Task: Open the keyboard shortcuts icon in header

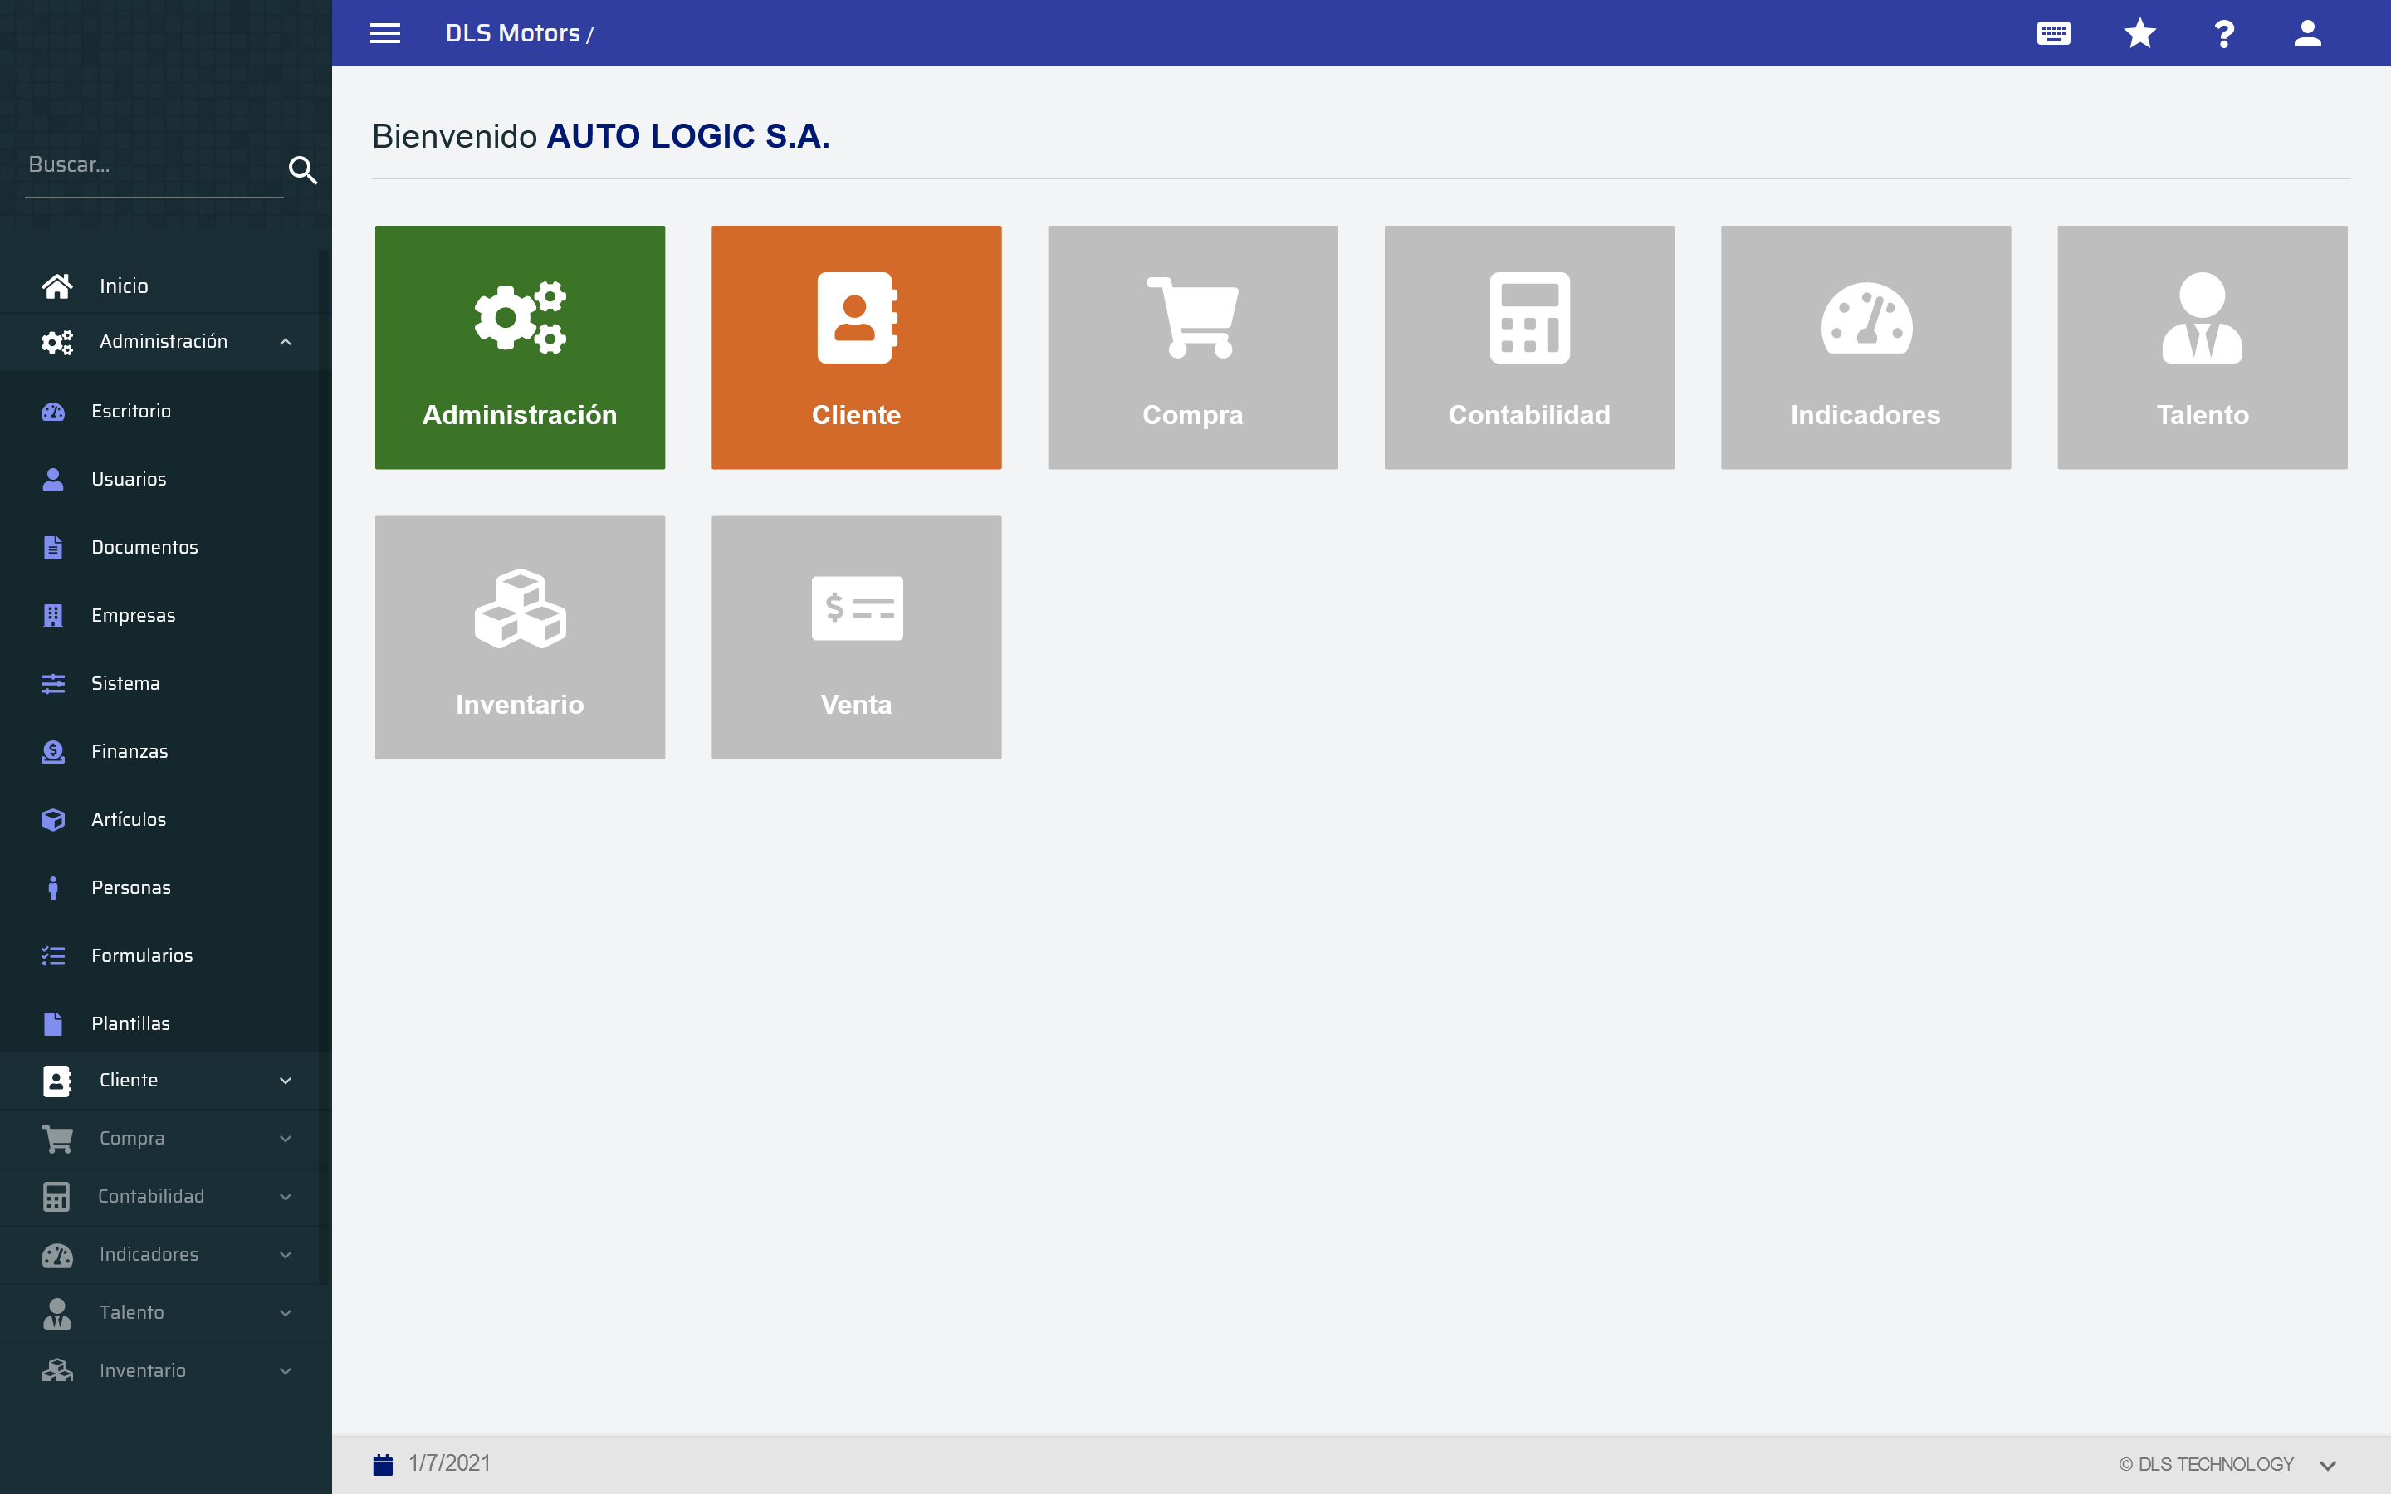Action: coord(2053,33)
